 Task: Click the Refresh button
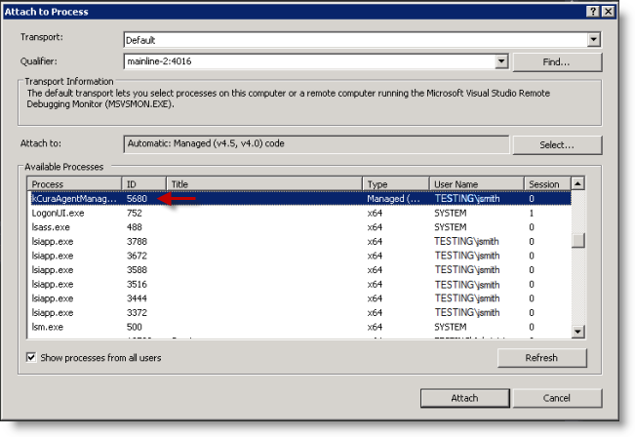[542, 358]
